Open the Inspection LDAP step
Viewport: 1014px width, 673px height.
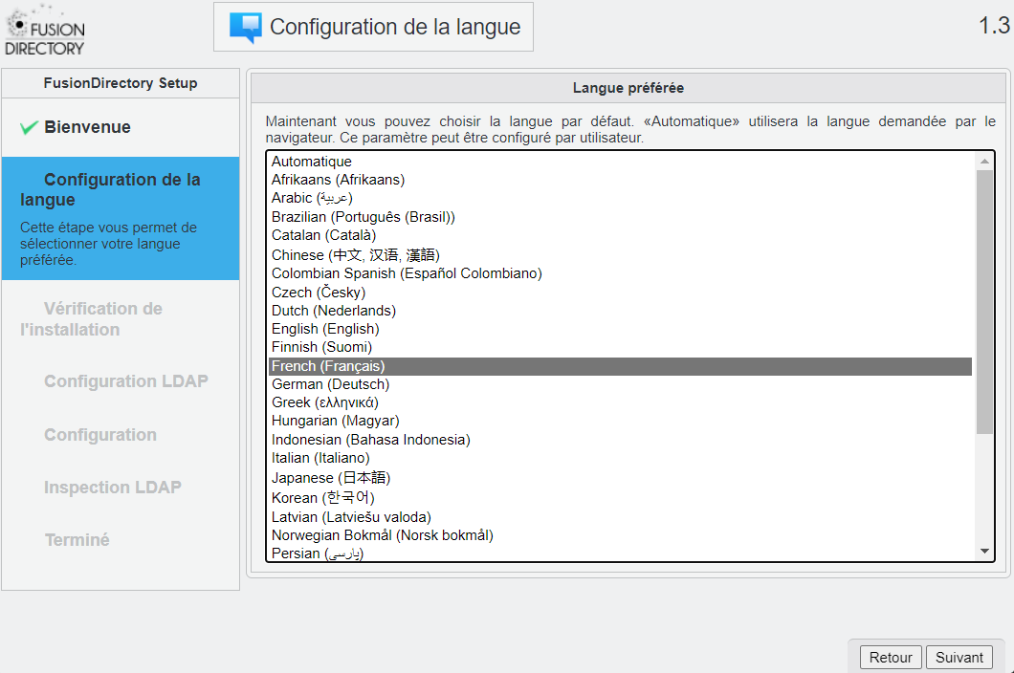tap(113, 488)
